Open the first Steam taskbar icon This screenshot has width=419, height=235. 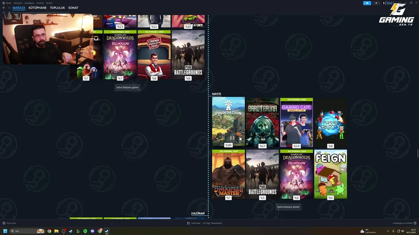pyautogui.click(x=71, y=231)
